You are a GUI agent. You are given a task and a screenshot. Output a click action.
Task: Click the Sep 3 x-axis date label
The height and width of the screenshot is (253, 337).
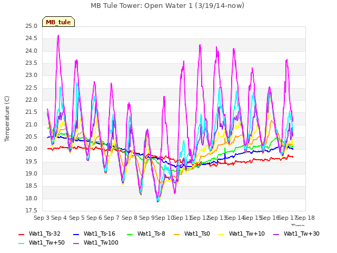[42, 218]
